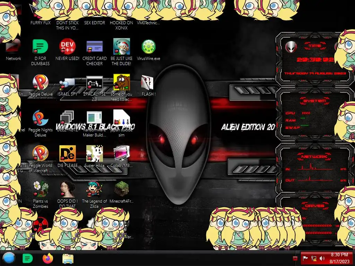Launch the NEVER USED! Dev-C++ shortcut
Viewport: 355px width, 266px height.
(68, 46)
